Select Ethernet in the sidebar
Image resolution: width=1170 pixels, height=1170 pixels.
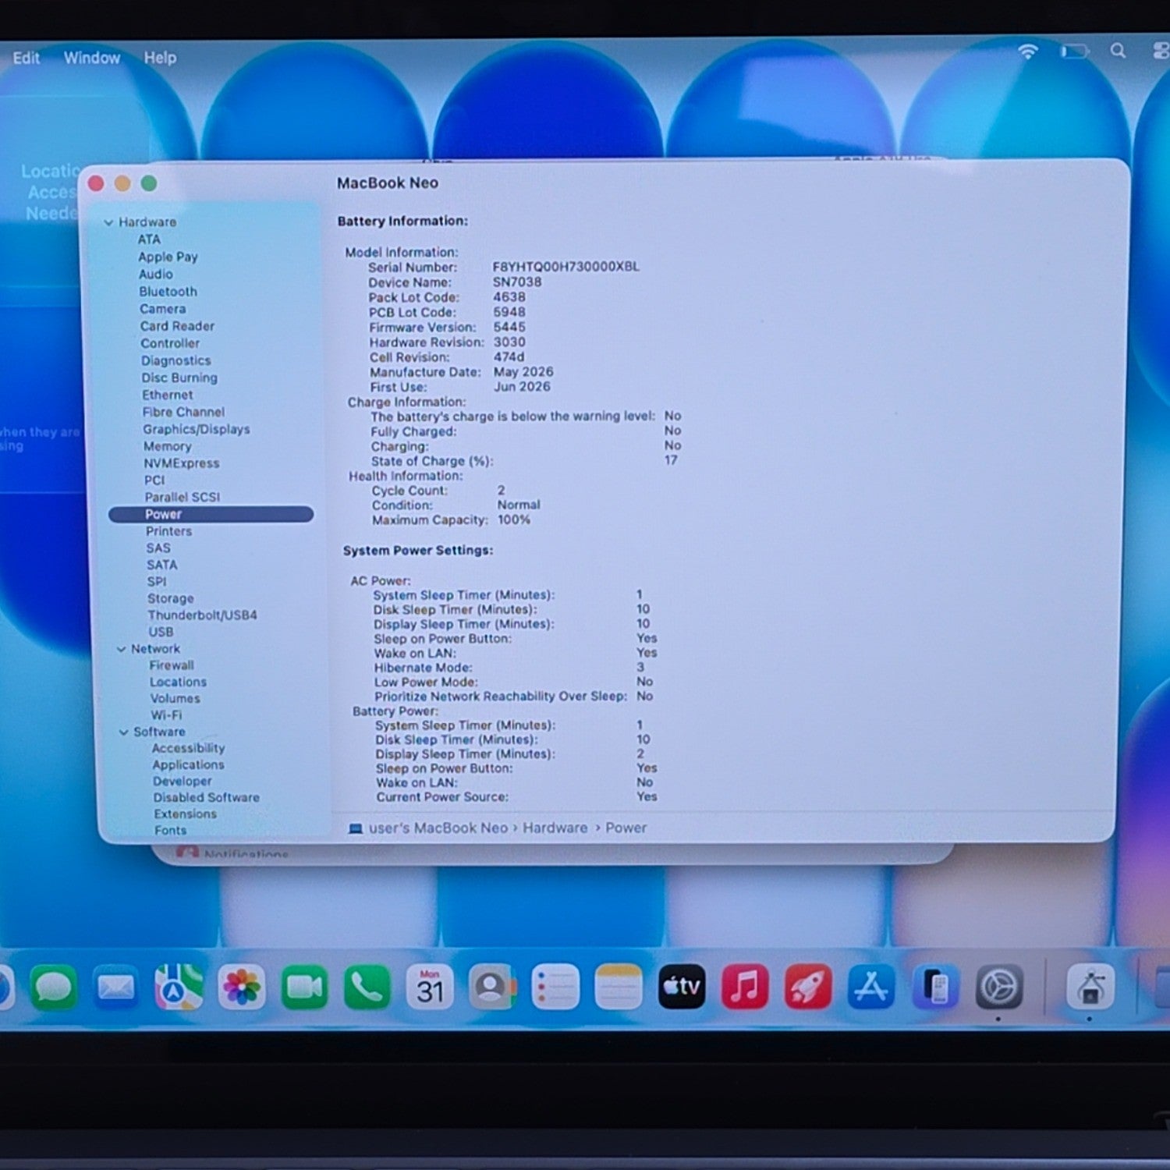(167, 395)
